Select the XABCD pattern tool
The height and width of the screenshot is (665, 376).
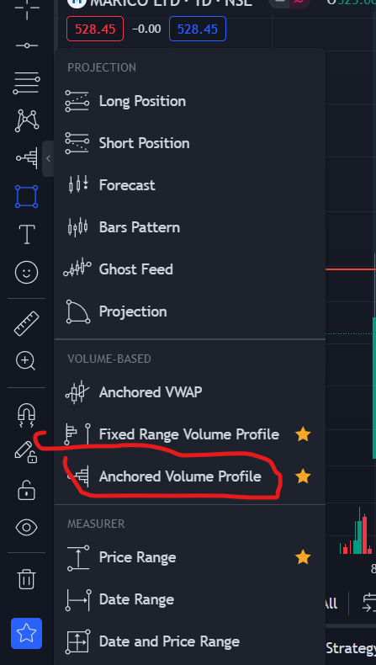(x=27, y=120)
